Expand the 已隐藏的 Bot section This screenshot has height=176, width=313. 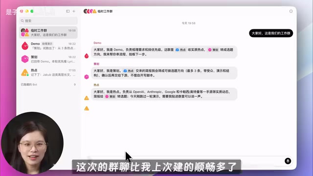click(48, 85)
